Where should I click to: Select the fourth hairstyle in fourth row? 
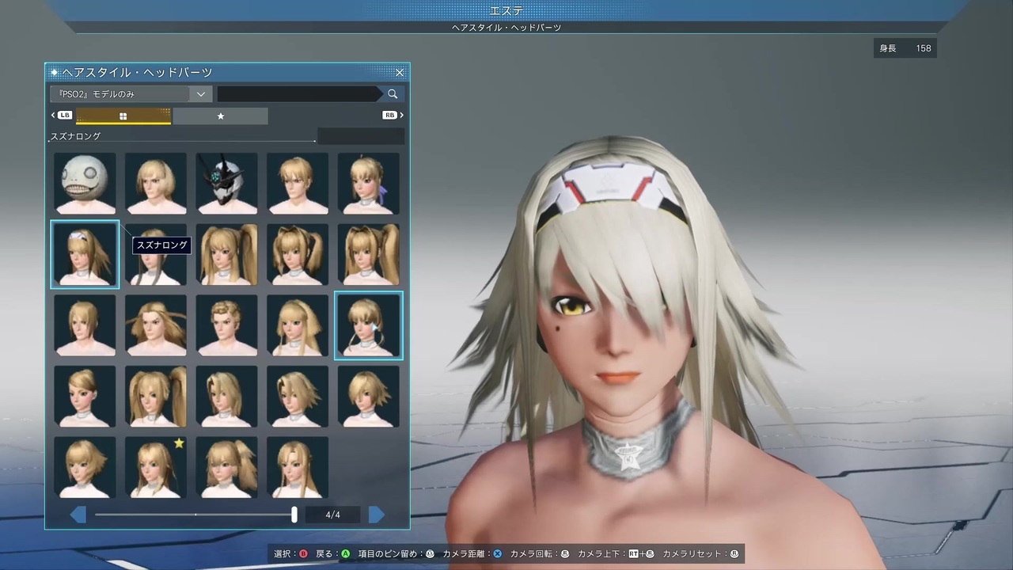point(298,396)
